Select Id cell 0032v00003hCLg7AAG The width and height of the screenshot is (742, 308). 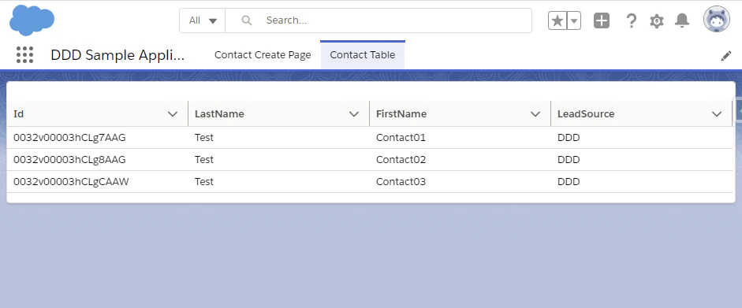[x=97, y=138]
